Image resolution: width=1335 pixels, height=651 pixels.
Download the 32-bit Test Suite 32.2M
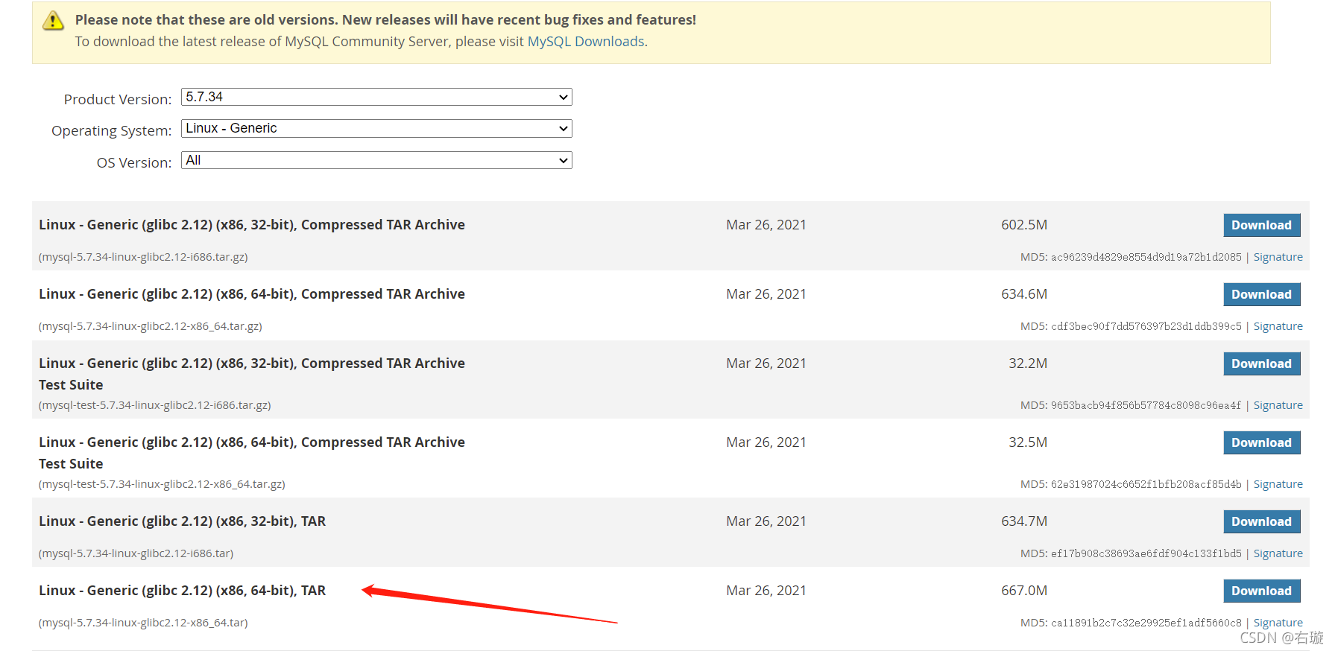[1261, 363]
